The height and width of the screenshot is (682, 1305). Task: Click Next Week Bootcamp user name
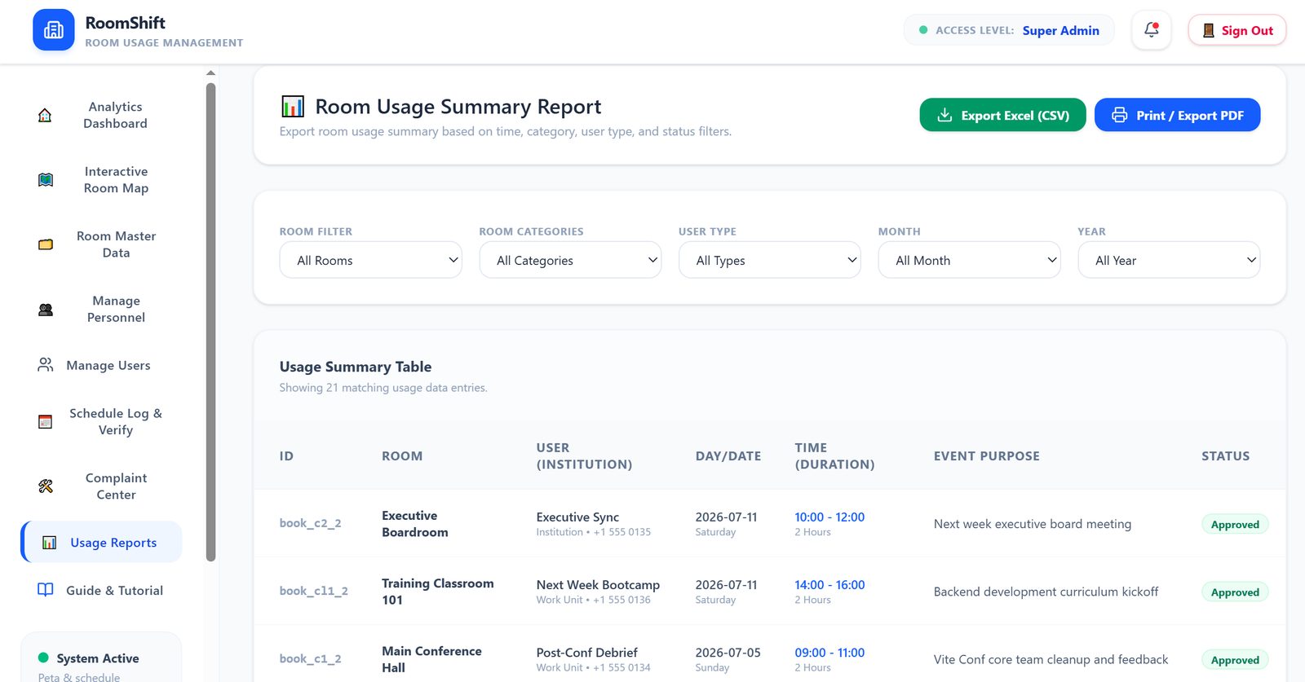click(598, 584)
